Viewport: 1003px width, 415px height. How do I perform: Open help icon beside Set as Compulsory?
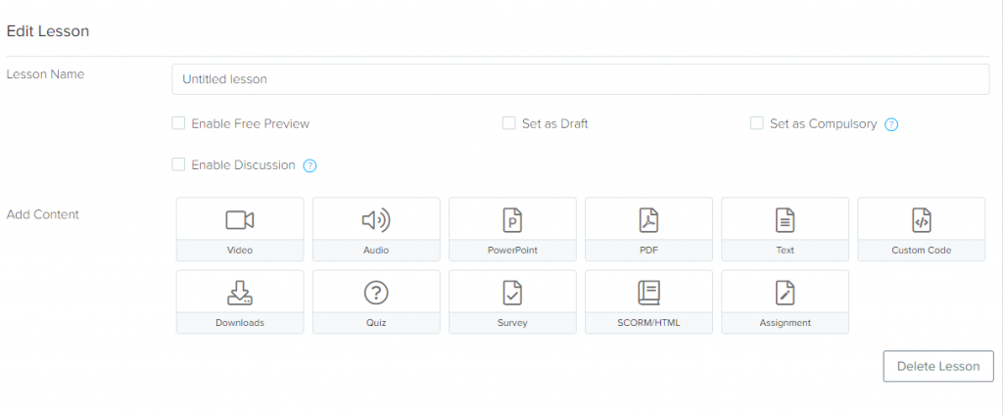pyautogui.click(x=891, y=124)
